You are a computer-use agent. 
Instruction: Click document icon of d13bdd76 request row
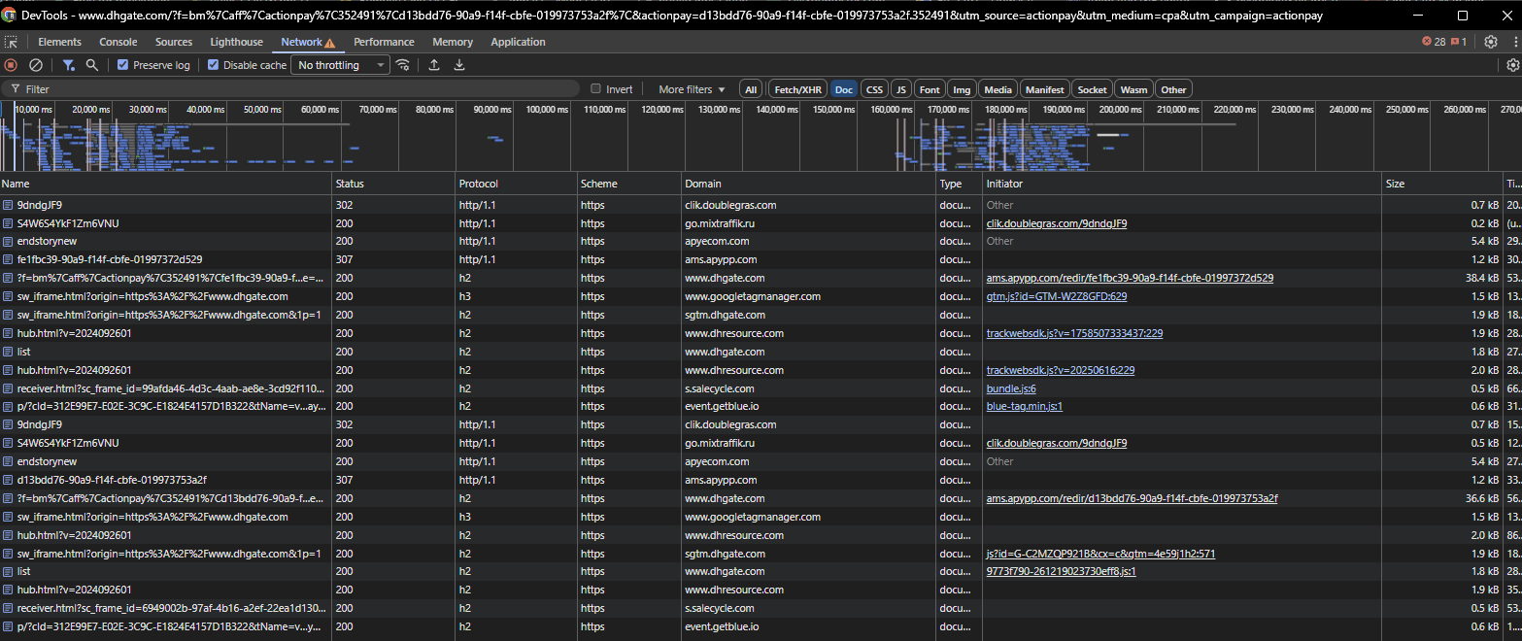coord(8,480)
